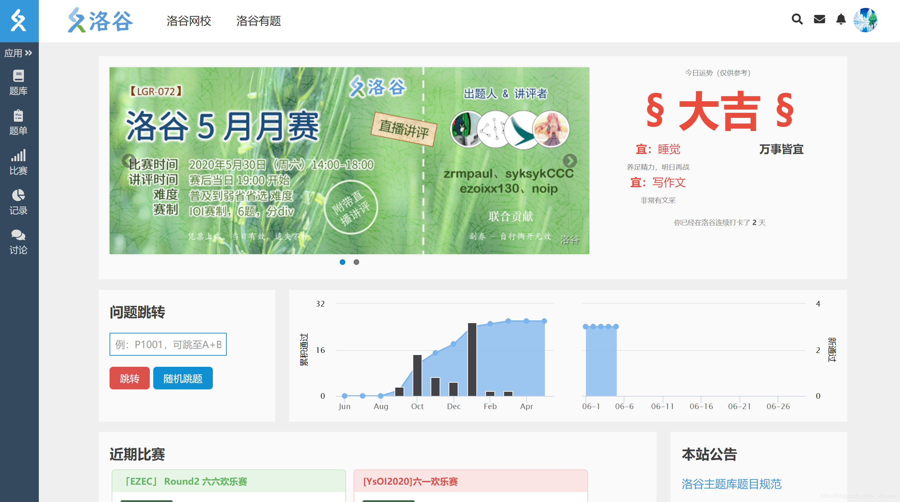Open the notifications bell
This screenshot has width=900, height=502.
[841, 19]
